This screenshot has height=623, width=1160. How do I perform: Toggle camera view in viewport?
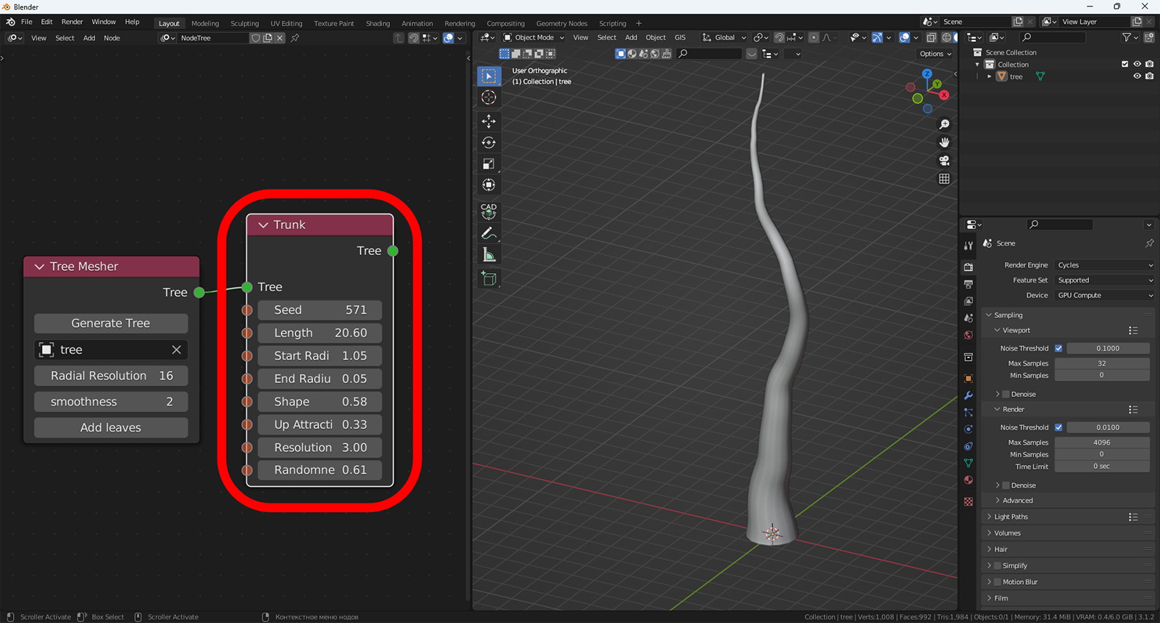click(x=944, y=160)
